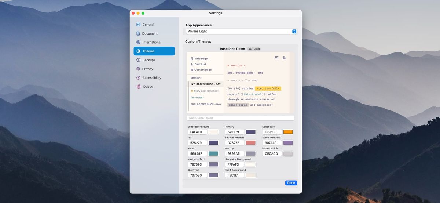The image size is (440, 203).
Task: Click the Cast List person icon
Action: pyautogui.click(x=192, y=64)
